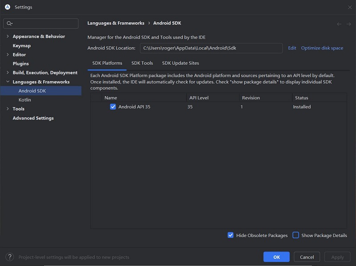Viewport: 356px width, 266px height.
Task: Expand the Tools settings section
Action: [x=8, y=109]
